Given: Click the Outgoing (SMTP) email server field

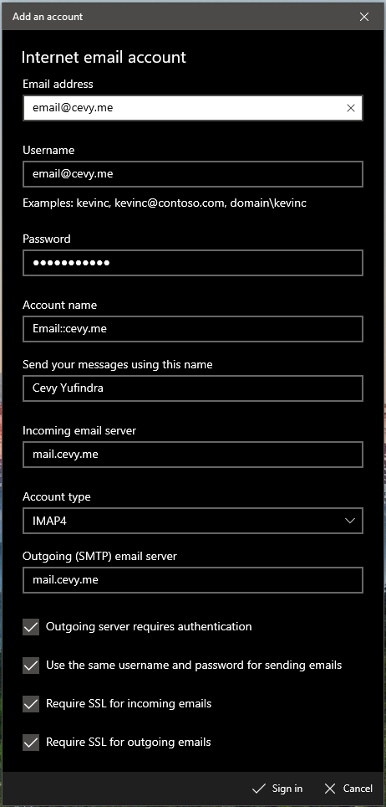Looking at the screenshot, I should point(193,580).
